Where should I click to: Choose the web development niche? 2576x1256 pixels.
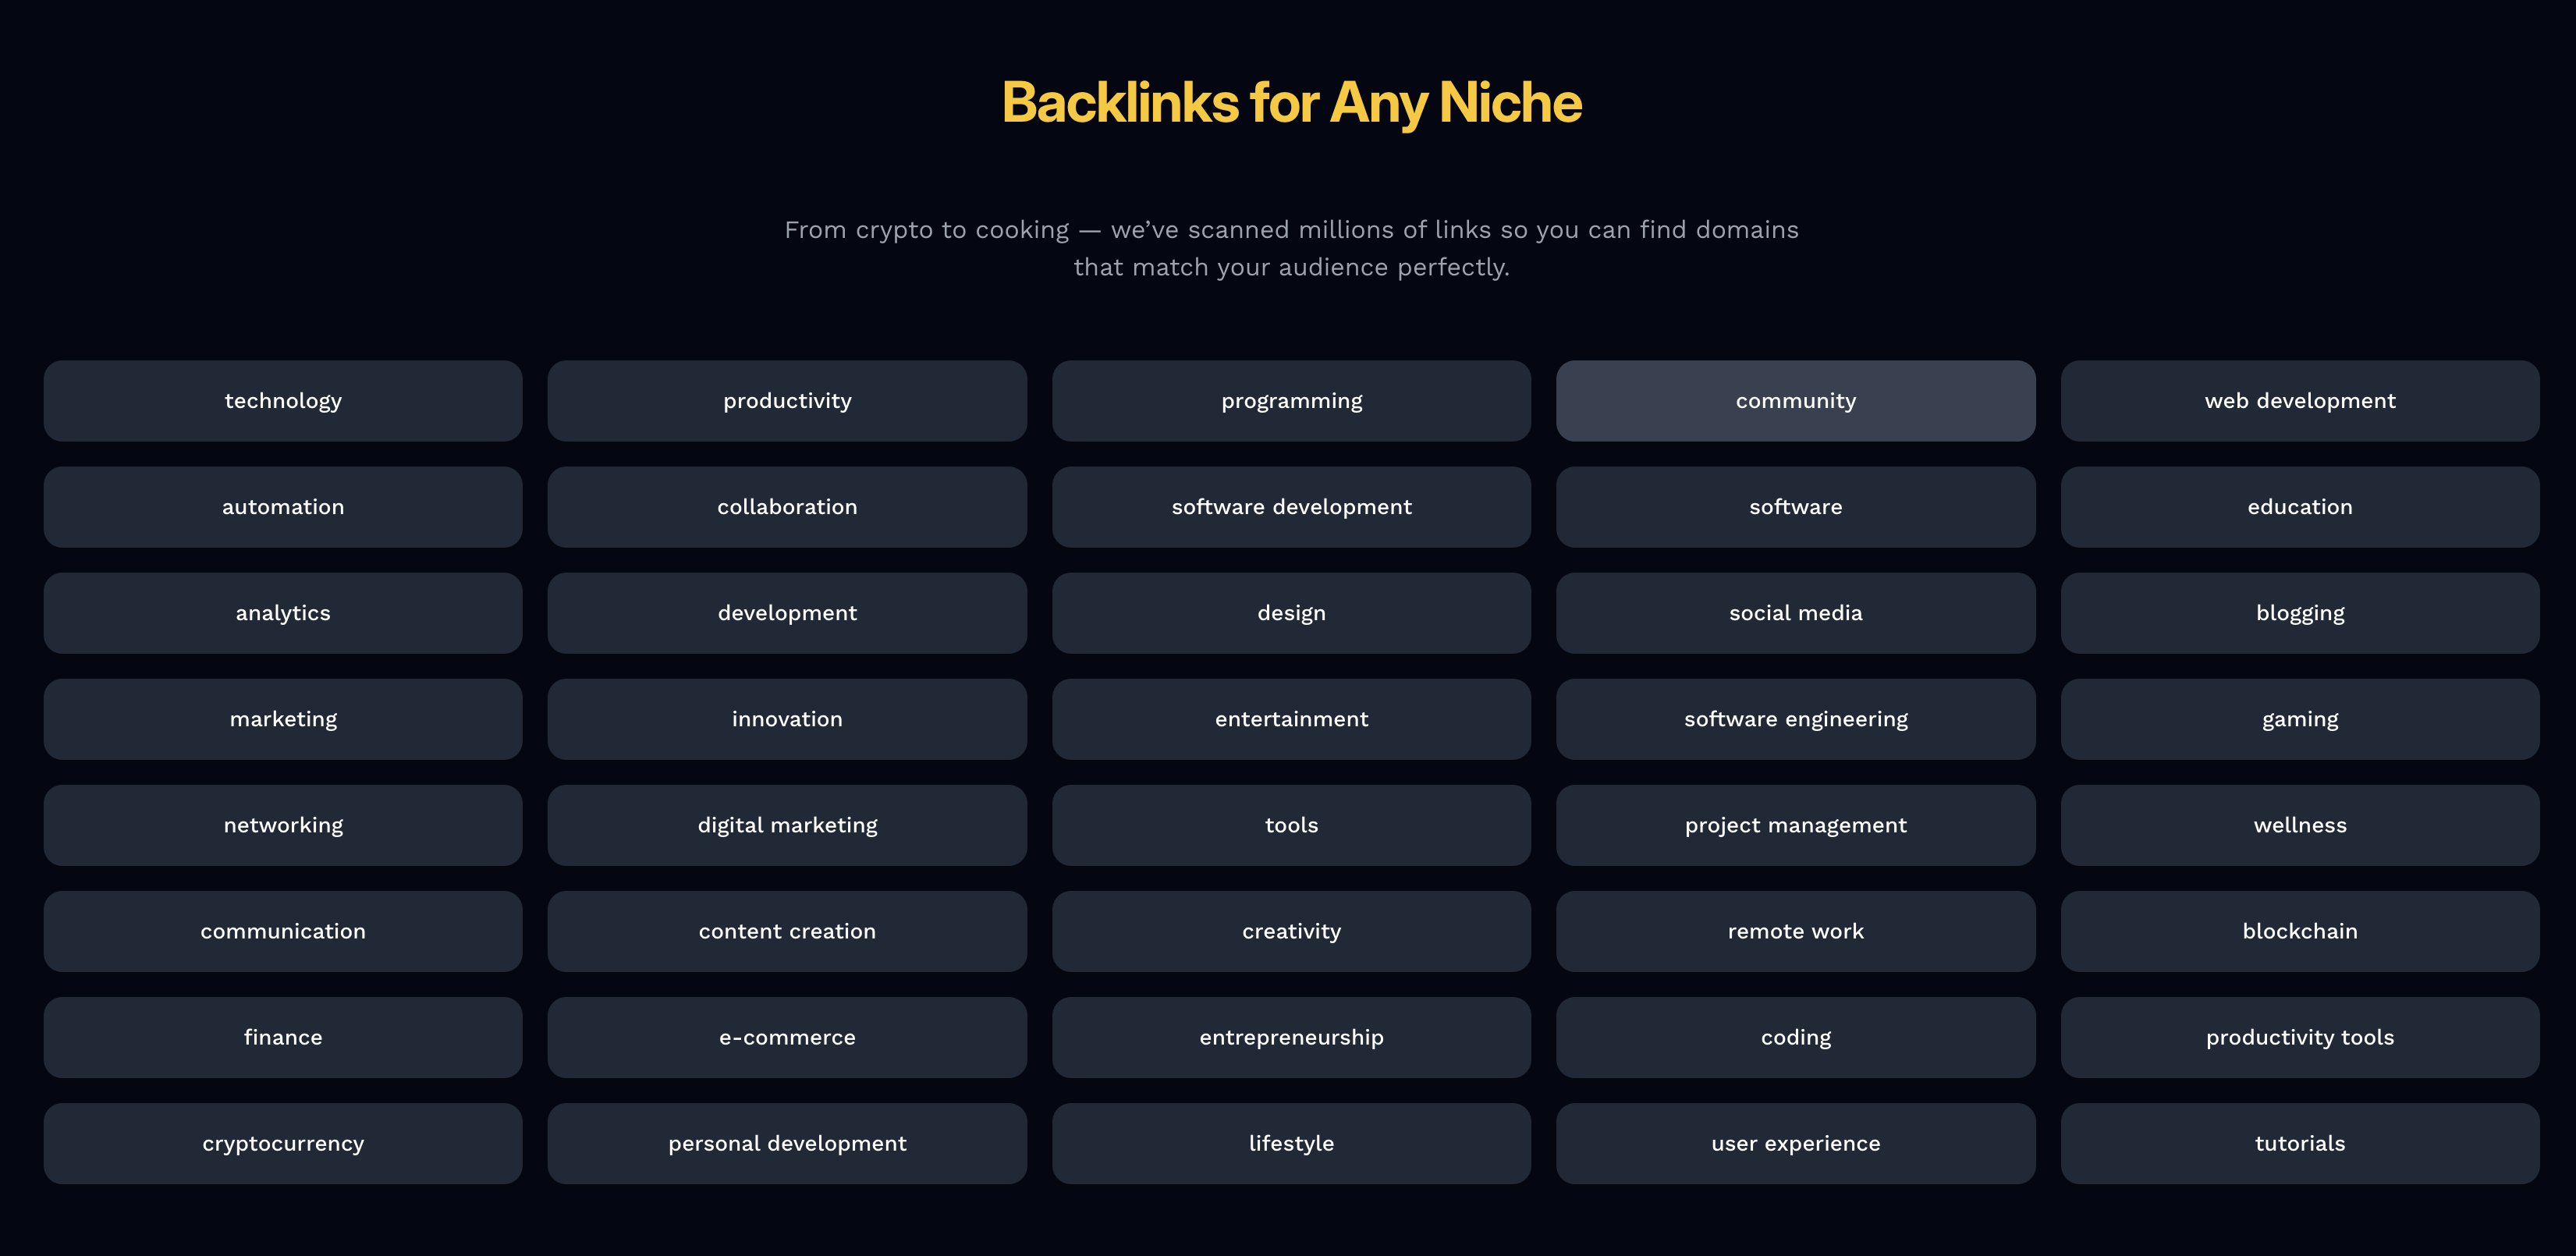point(2299,400)
